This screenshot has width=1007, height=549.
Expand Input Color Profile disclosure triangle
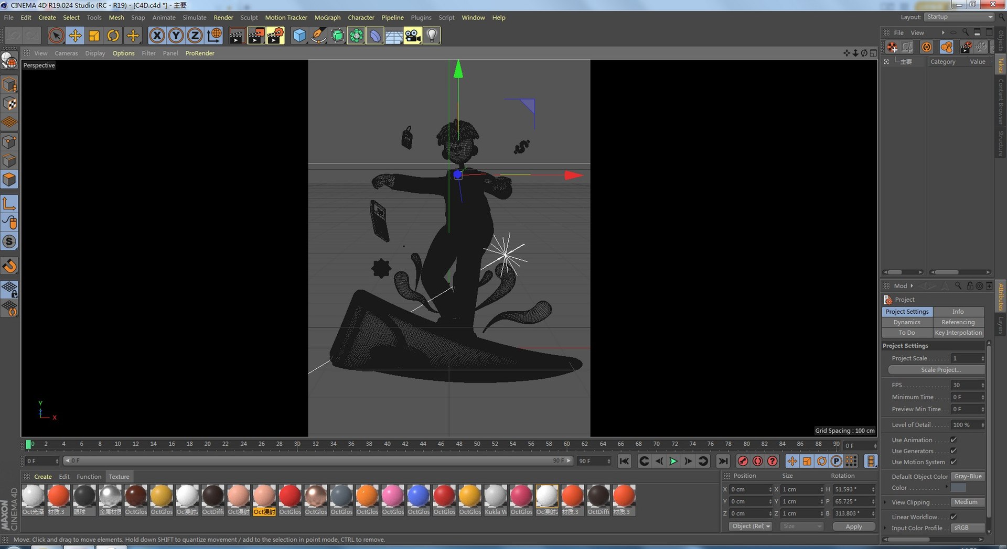click(885, 528)
